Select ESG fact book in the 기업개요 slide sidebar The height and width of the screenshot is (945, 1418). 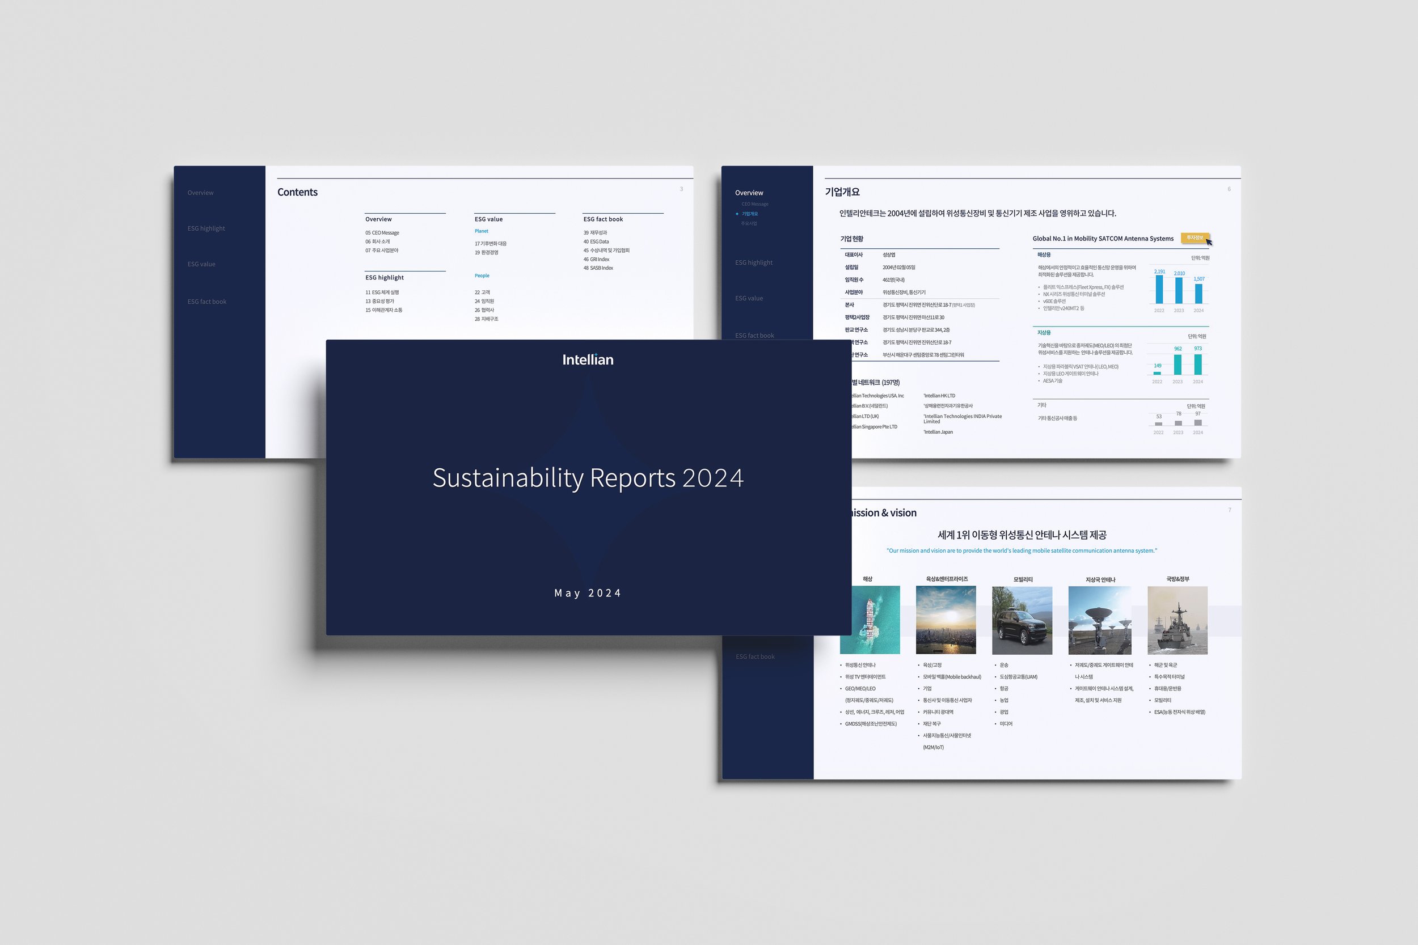pos(754,336)
